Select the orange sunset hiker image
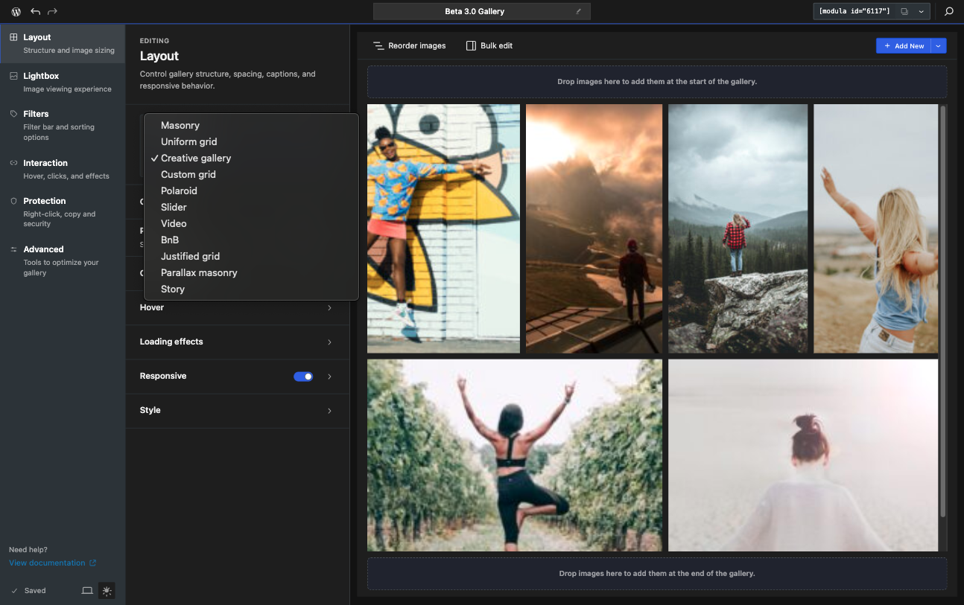The image size is (964, 605). point(594,228)
